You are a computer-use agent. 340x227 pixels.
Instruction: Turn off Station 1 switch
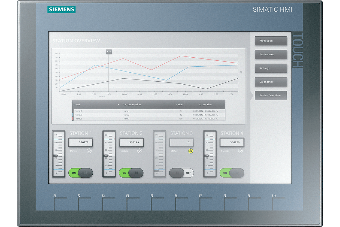coord(81,173)
